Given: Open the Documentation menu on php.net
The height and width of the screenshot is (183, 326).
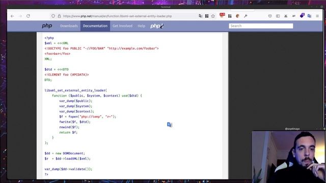Looking at the screenshot, I should pos(95,26).
